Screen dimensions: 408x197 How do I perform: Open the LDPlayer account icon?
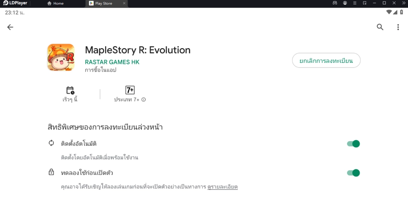pos(345,3)
